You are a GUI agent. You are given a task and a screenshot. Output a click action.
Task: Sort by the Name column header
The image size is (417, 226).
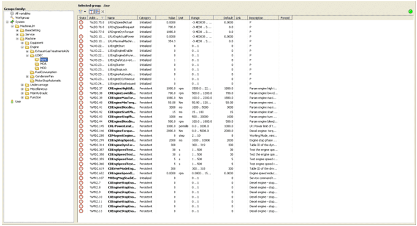[121, 18]
